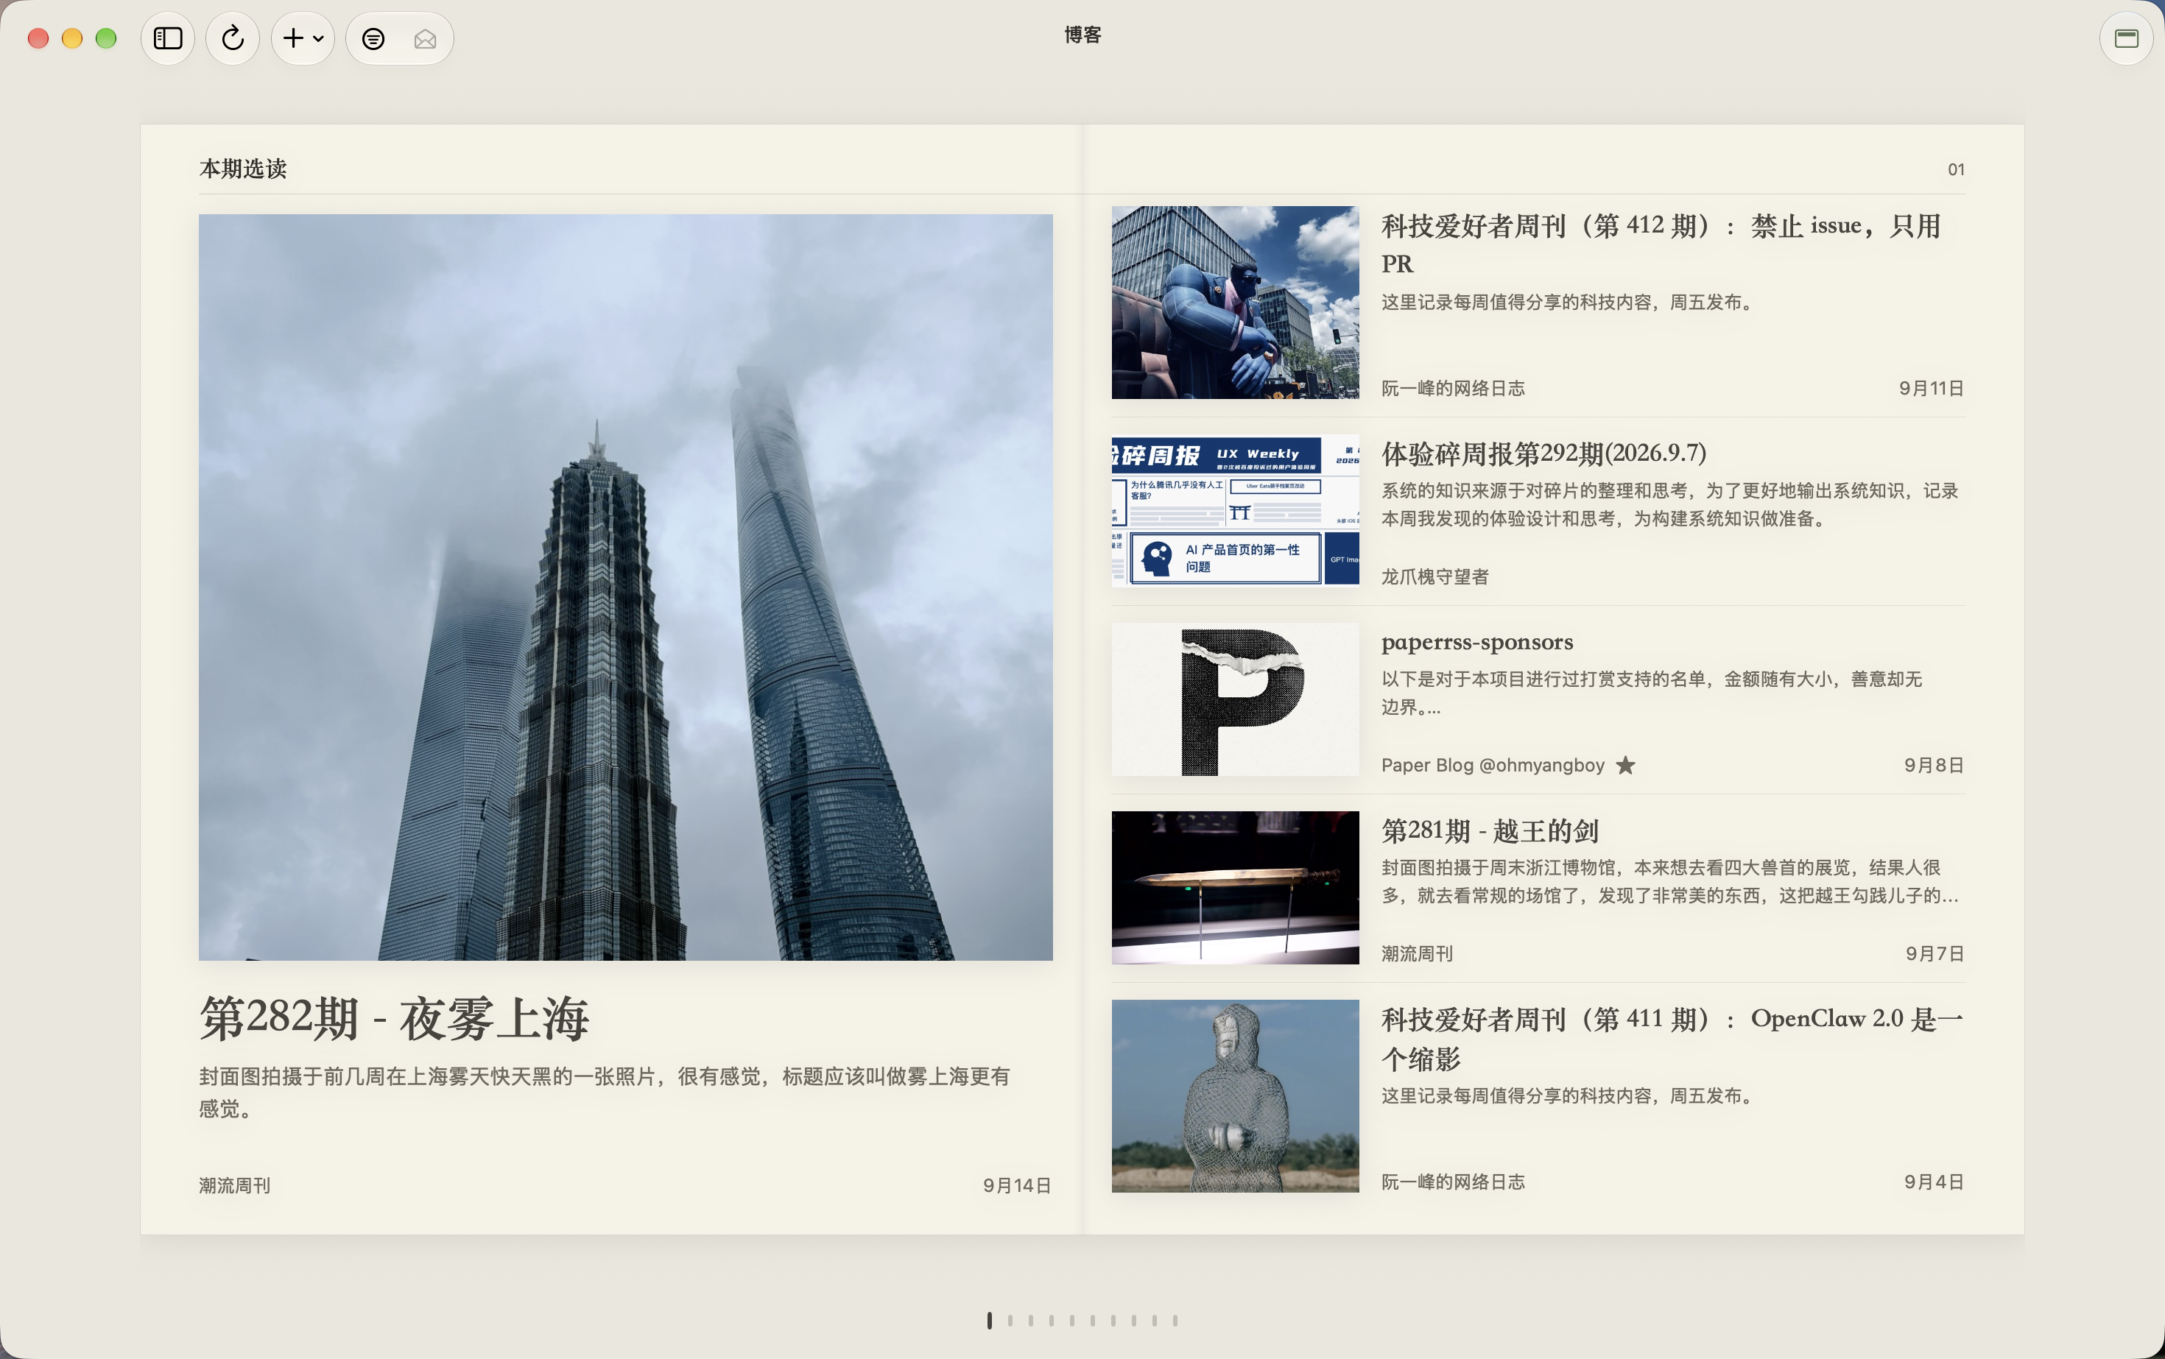Click the UX Weekly thumbnail image
The image size is (2165, 1359).
1236,510
